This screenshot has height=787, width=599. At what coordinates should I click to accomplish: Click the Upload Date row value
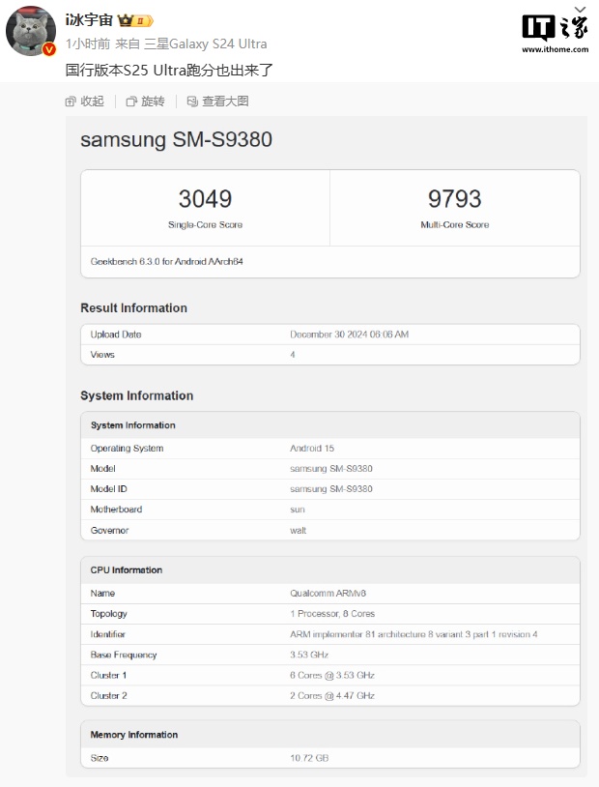coord(349,335)
